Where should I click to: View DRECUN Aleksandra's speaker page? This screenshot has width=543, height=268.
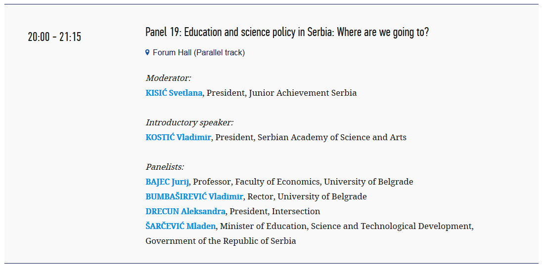coord(185,211)
